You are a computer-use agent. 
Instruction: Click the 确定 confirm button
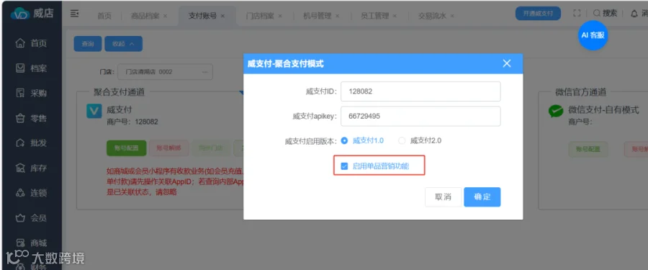[x=482, y=197]
